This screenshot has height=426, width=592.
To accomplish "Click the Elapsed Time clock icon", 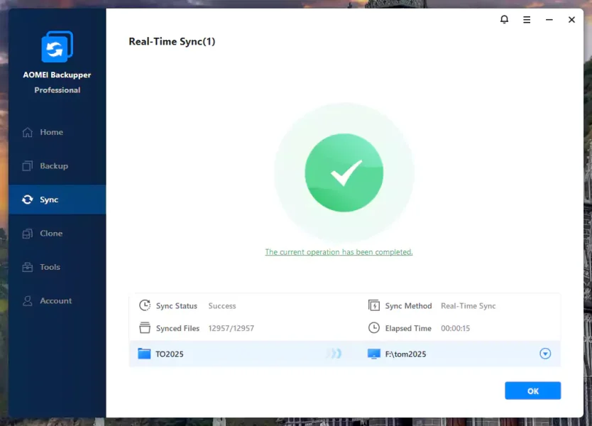I will [373, 328].
